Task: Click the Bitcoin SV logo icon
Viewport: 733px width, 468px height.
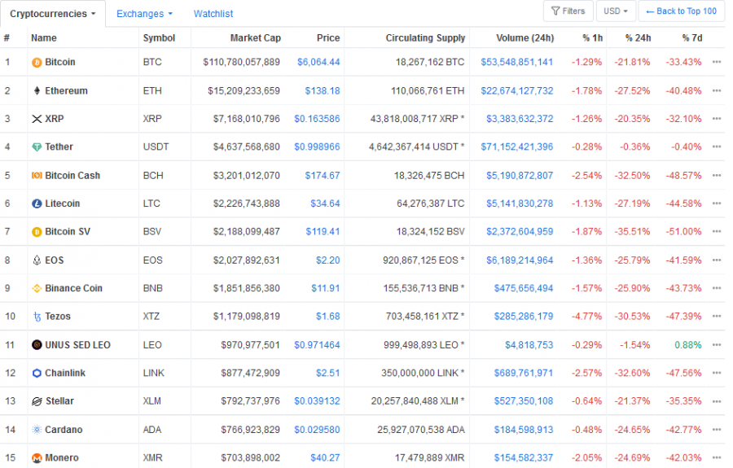Action: 37,232
